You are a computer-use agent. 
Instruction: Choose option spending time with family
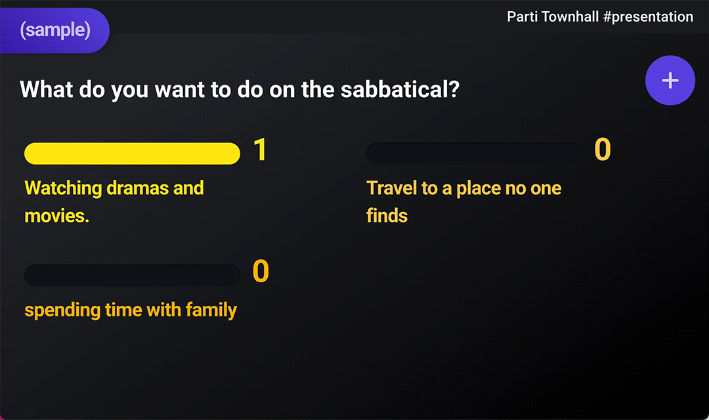click(131, 310)
